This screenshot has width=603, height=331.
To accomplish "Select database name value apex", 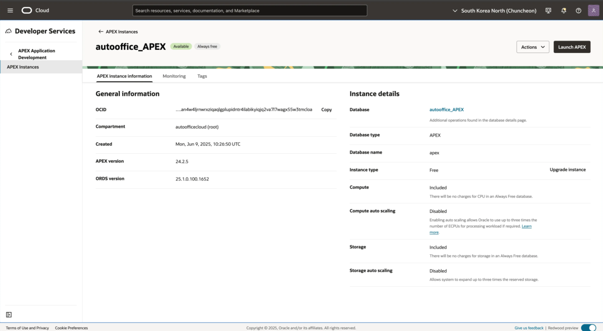I will 434,153.
